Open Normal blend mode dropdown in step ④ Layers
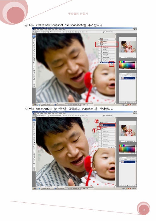 tap(124, 74)
